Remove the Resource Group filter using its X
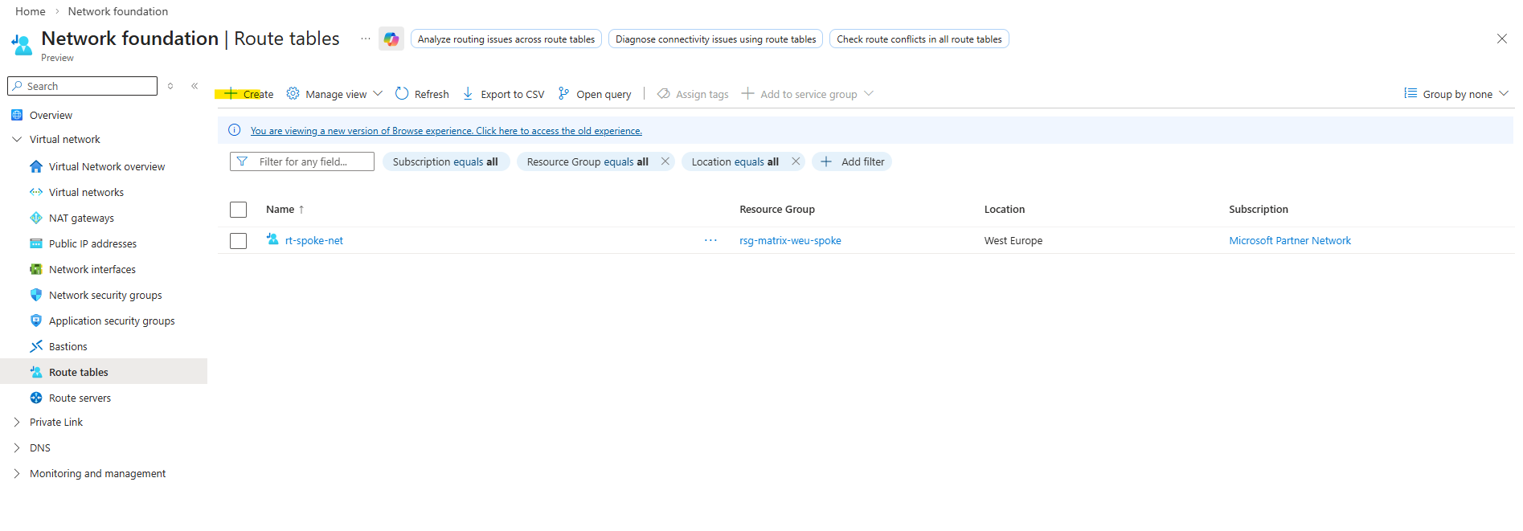 click(665, 161)
